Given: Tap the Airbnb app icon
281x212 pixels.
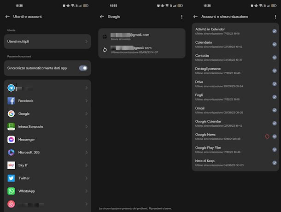Looking at the screenshot, I should (11, 204).
